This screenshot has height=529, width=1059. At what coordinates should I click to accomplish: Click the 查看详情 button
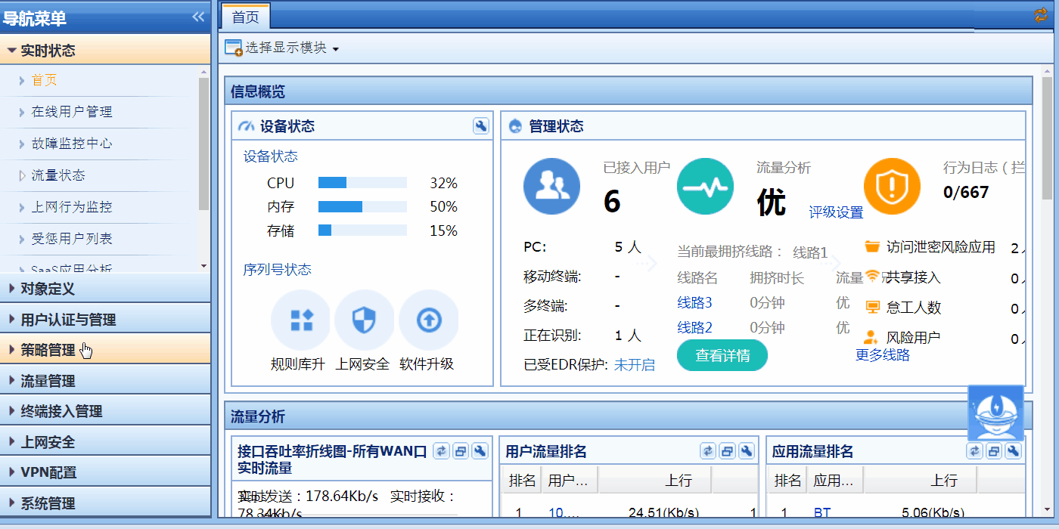[x=722, y=355]
